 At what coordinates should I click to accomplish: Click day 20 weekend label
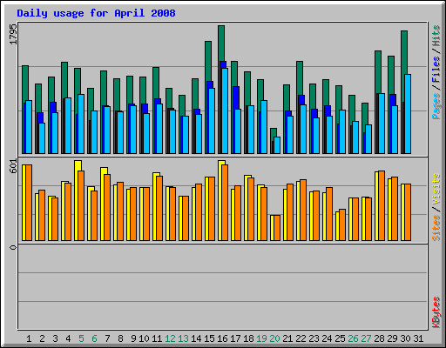(274, 338)
